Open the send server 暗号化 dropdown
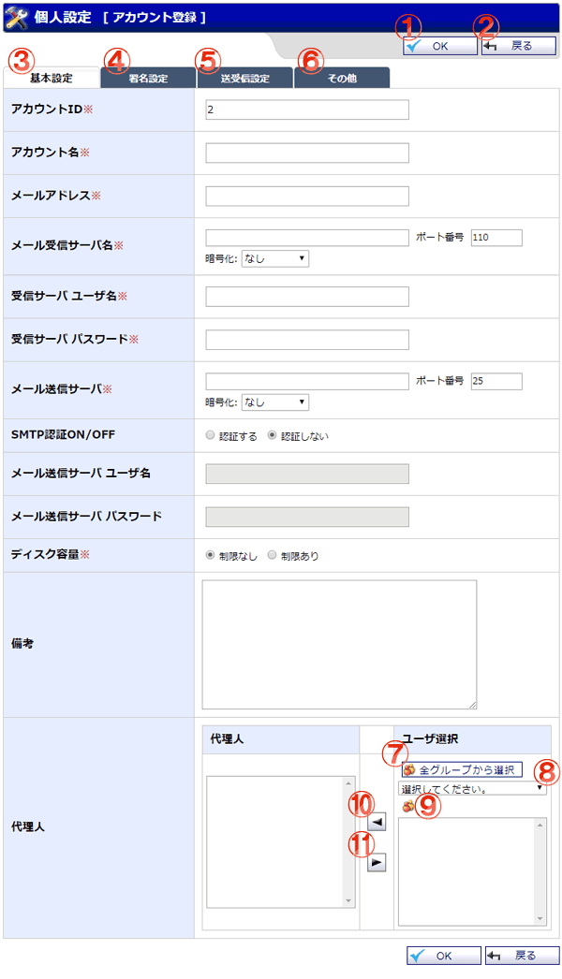The image size is (562, 979). (275, 402)
